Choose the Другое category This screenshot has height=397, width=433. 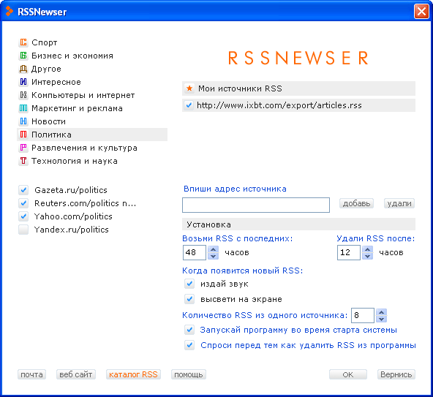point(46,69)
